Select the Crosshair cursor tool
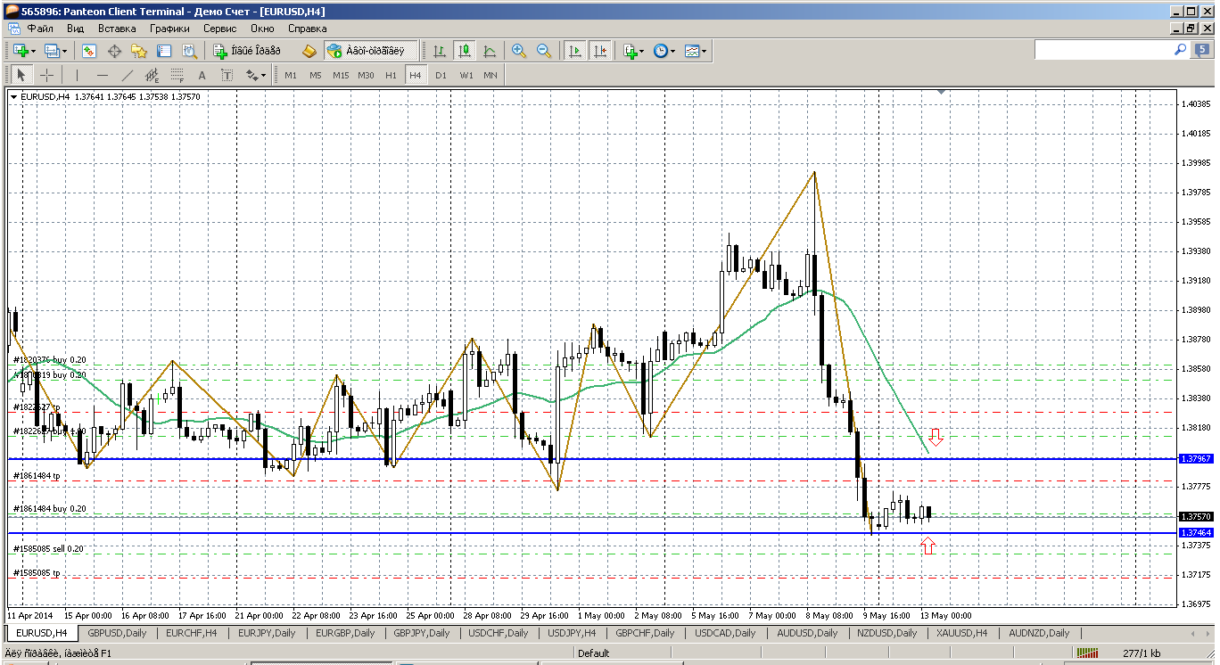Image resolution: width=1220 pixels, height=665 pixels. (46, 75)
